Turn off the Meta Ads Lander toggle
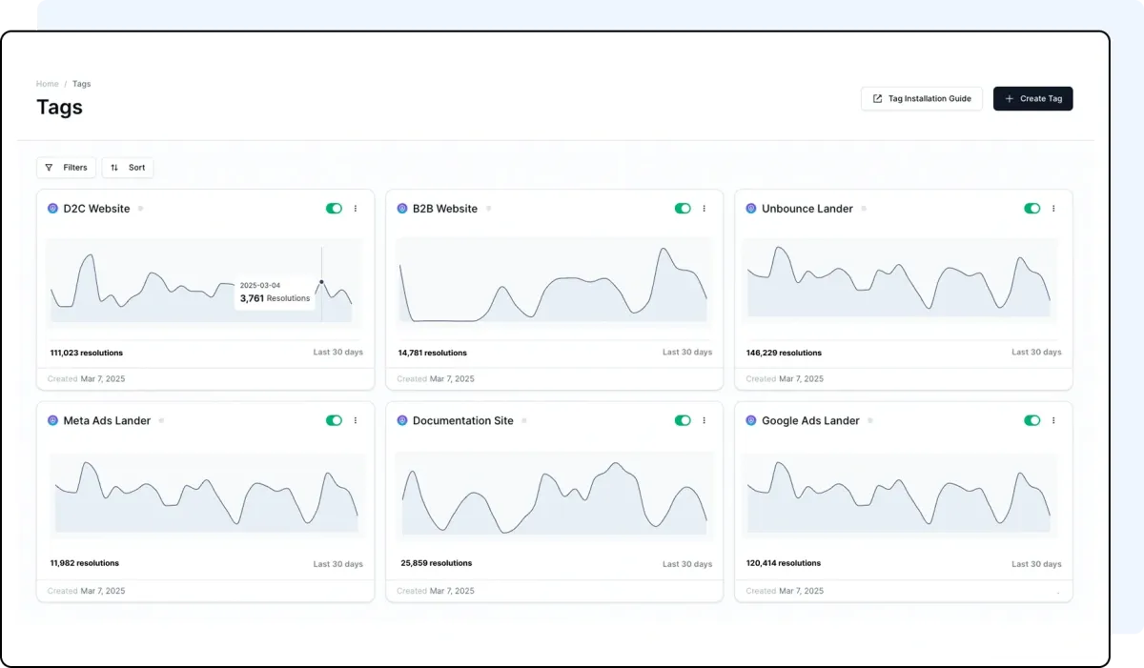The image size is (1144, 668). click(334, 420)
